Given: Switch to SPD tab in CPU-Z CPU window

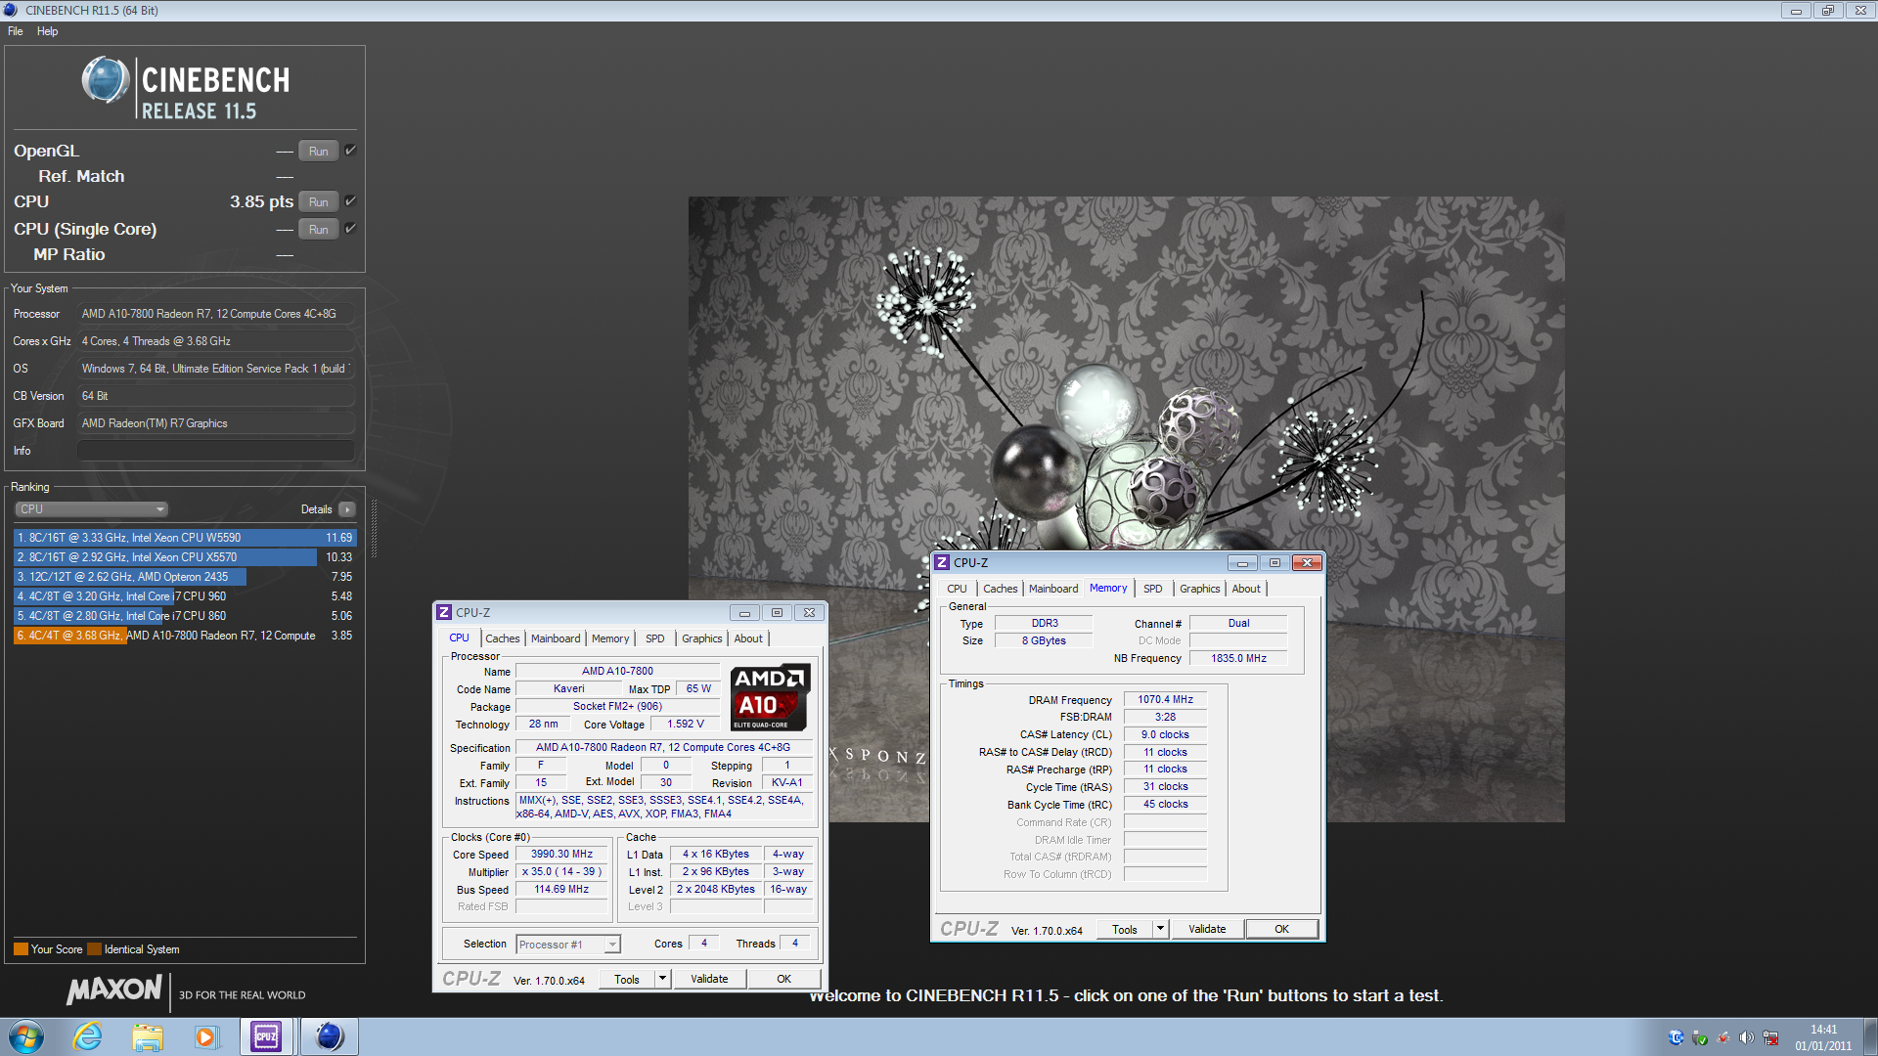Looking at the screenshot, I should click(655, 638).
